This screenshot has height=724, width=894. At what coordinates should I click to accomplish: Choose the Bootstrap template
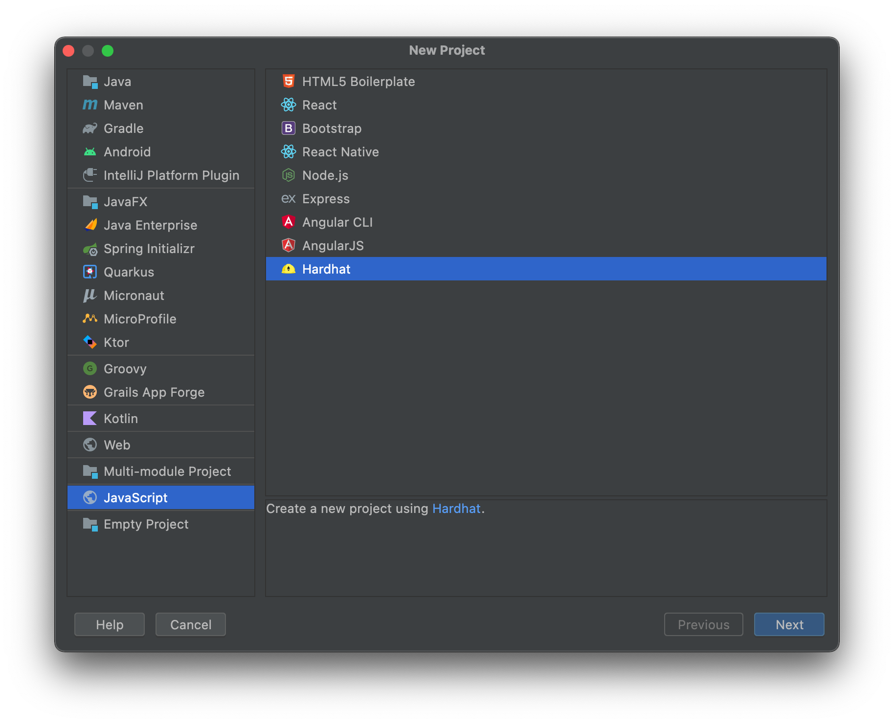click(x=546, y=128)
